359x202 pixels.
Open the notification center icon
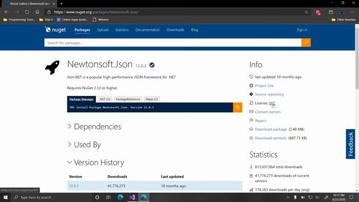click(352, 197)
